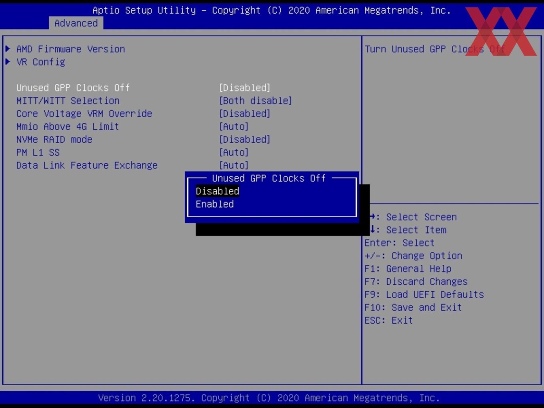The image size is (544, 408).
Task: Expand AMD Firmware Version submenu arrow
Action: 8,49
